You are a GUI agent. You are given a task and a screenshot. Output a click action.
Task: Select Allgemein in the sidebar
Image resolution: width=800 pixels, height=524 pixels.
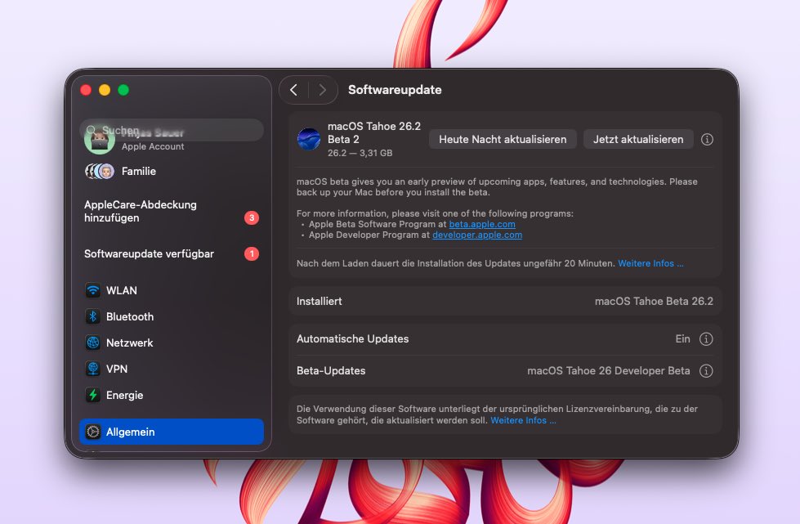coord(172,432)
